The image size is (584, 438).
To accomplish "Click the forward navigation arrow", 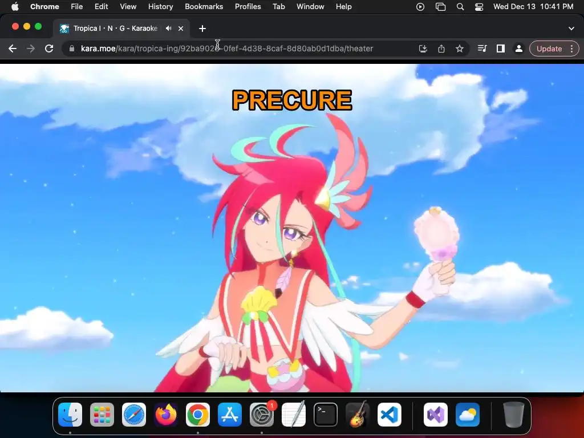I will click(31, 48).
